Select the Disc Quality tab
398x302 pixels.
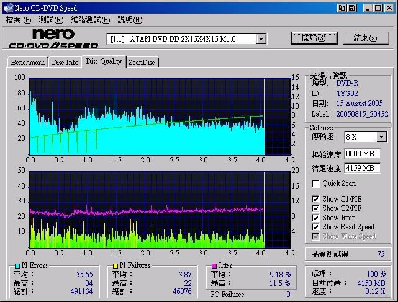pos(104,61)
